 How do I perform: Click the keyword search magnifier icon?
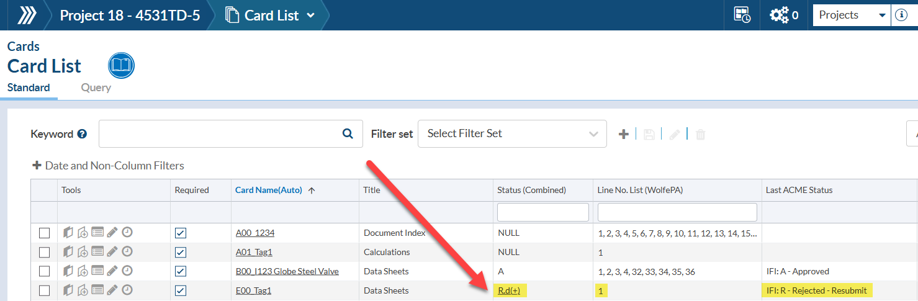(x=348, y=133)
